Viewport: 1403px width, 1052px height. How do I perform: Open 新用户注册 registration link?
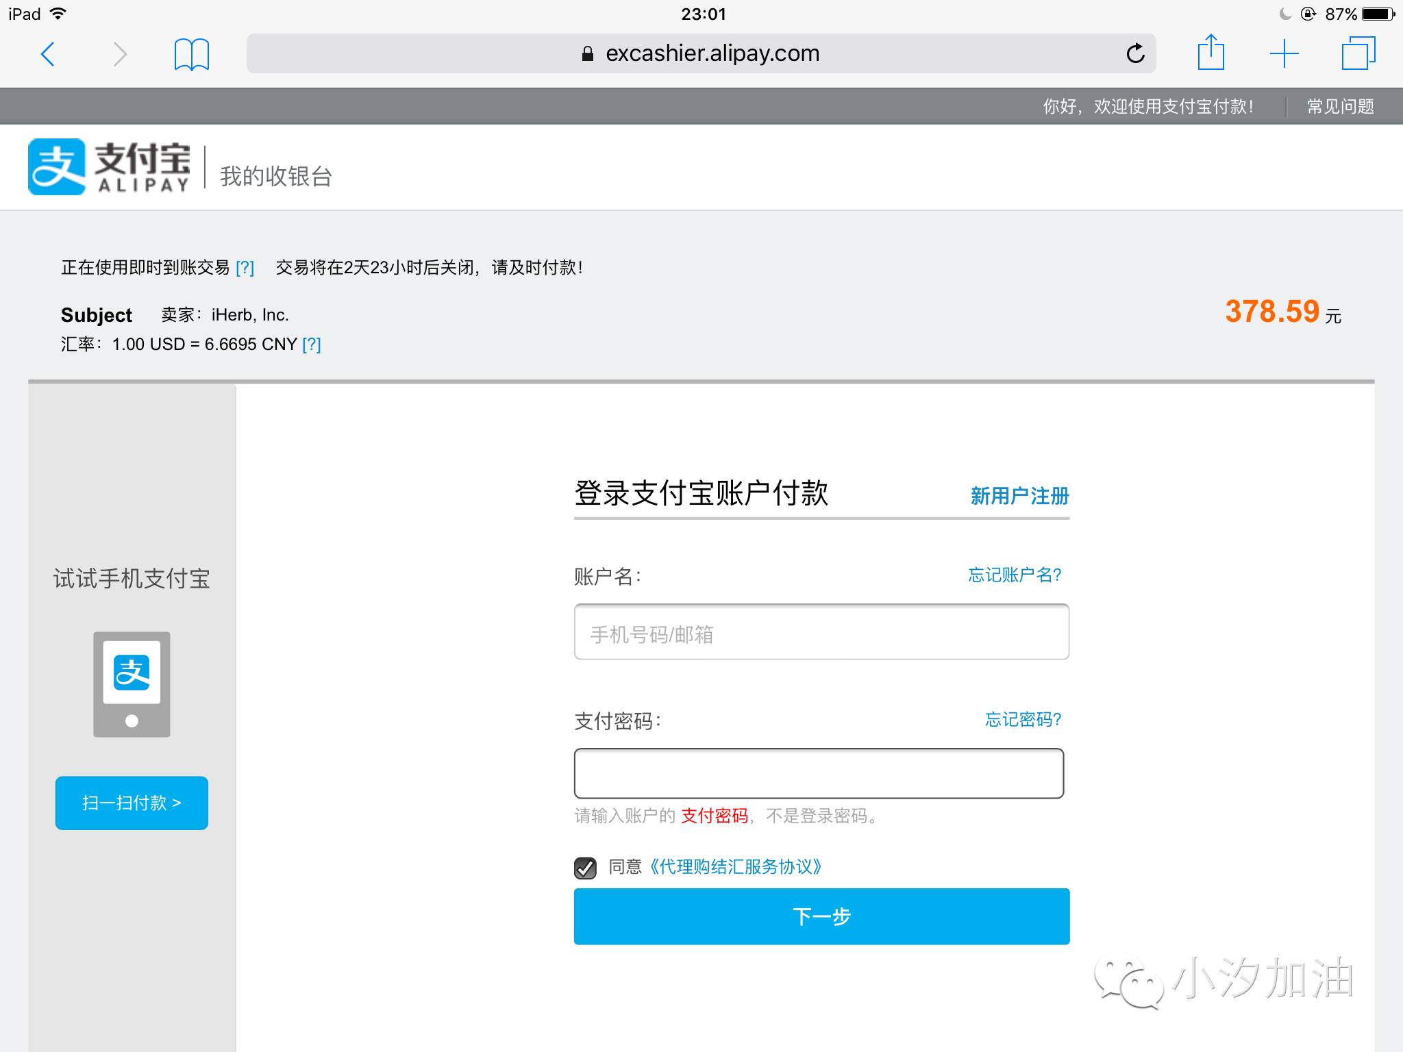1019,496
